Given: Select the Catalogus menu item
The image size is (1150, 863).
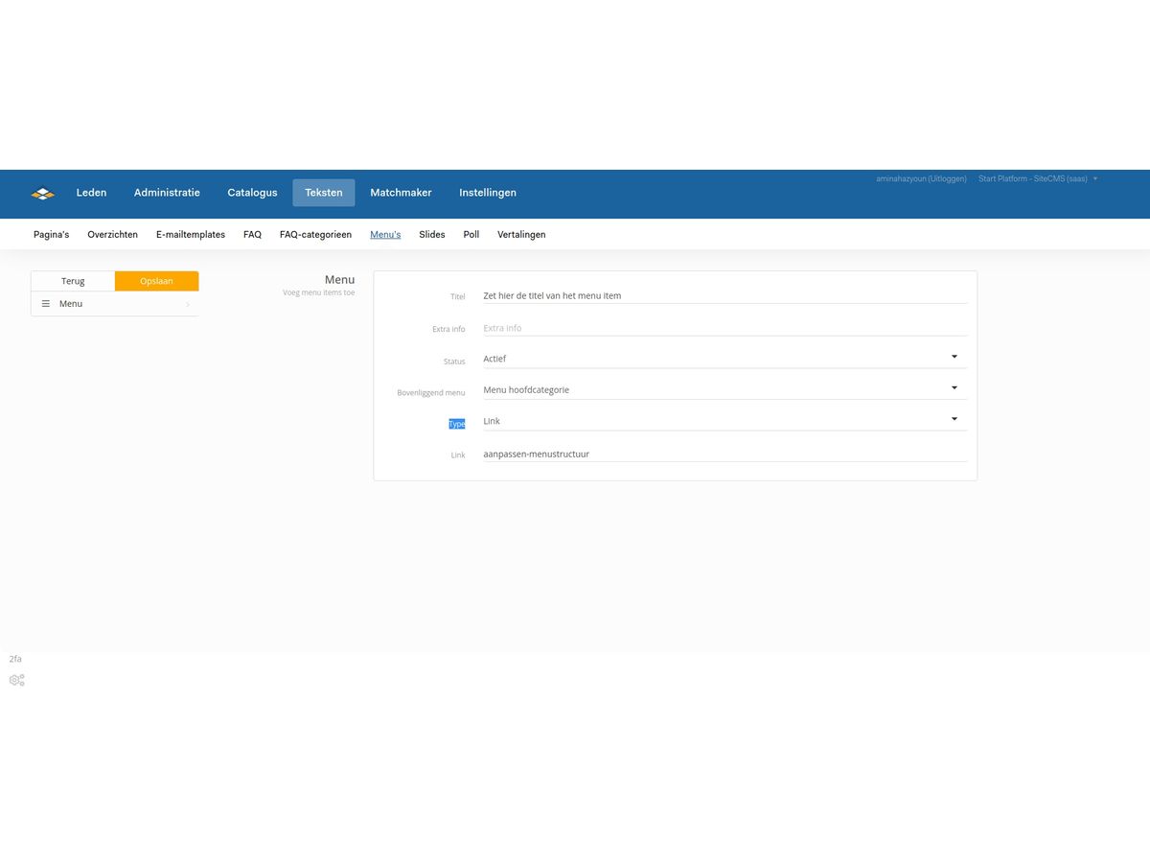Looking at the screenshot, I should (252, 193).
